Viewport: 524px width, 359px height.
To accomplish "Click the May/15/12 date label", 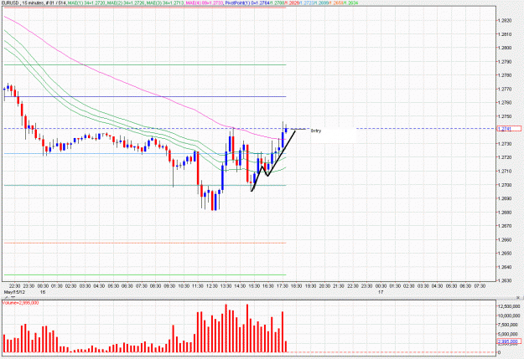I will [14, 292].
